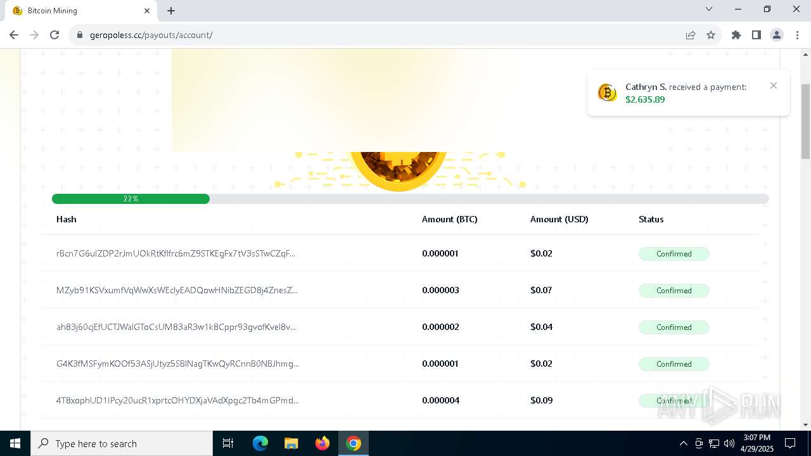The image size is (811, 456).
Task: Click the page vertical scrollbar thumb
Action: pyautogui.click(x=806, y=121)
